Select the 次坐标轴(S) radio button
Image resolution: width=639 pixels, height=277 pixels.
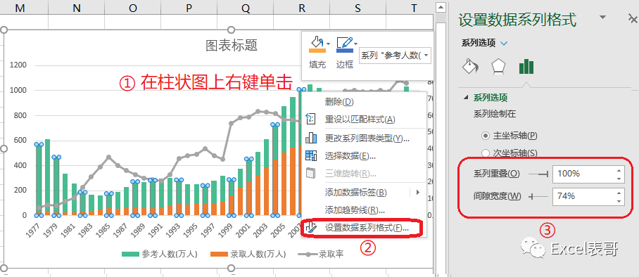[486, 153]
